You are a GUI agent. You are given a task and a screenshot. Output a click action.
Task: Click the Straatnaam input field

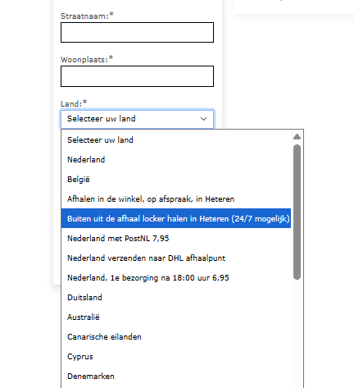click(x=137, y=32)
